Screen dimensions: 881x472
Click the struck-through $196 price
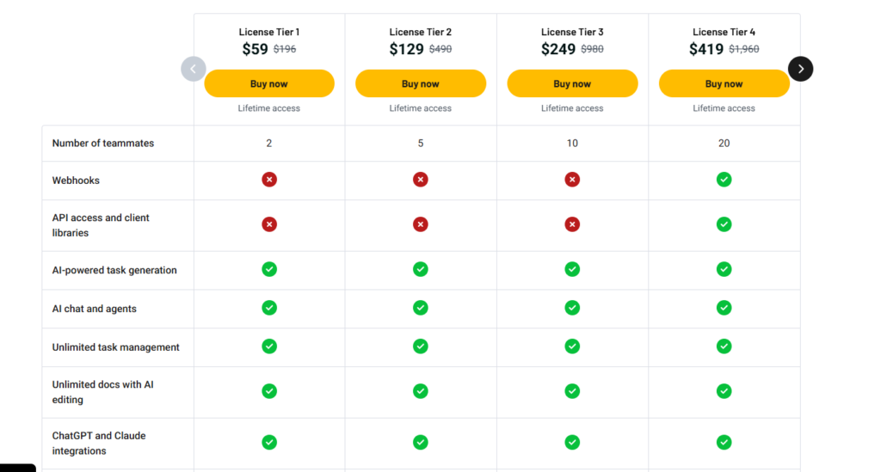coord(285,49)
